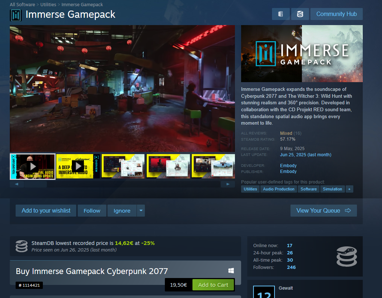The height and width of the screenshot is (298, 382).
Task: Click the 19,50€ price label
Action: pos(179,285)
